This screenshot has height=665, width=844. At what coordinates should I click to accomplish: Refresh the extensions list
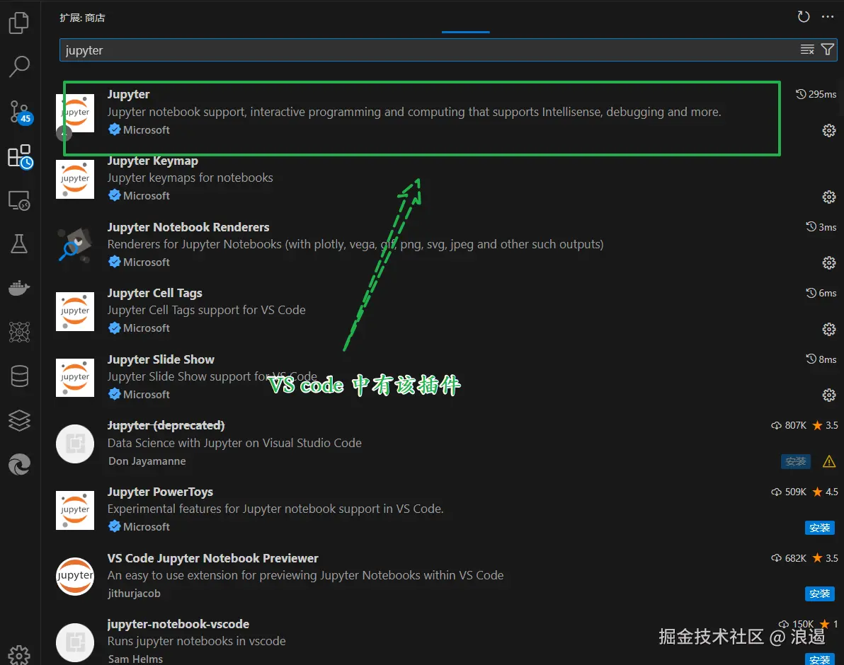coord(803,17)
